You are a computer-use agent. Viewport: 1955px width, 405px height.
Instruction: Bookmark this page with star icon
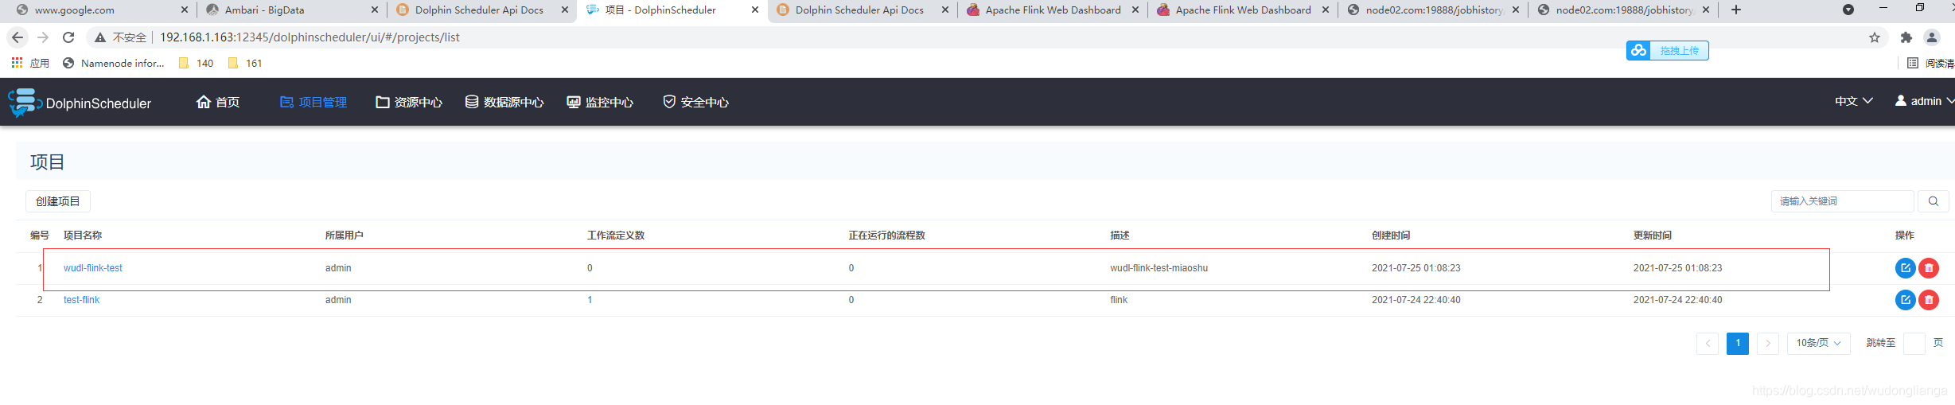point(1875,37)
